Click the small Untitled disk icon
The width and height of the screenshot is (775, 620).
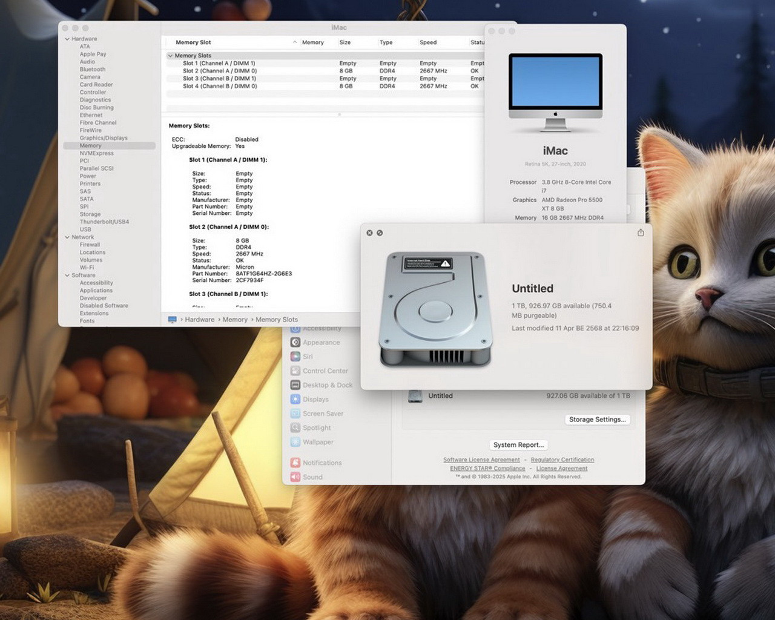coord(415,396)
